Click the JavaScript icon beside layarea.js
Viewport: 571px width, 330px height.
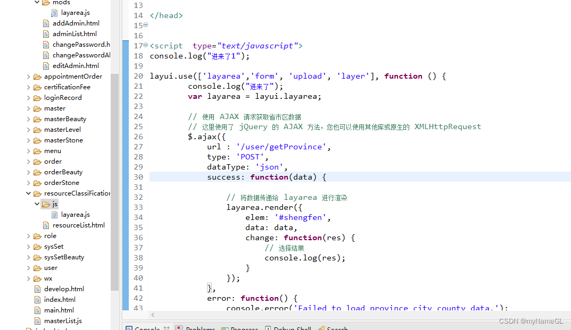pos(54,214)
